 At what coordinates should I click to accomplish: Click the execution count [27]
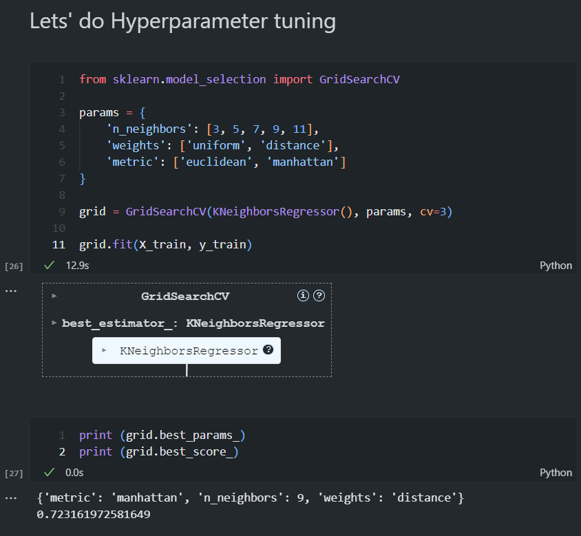point(14,473)
